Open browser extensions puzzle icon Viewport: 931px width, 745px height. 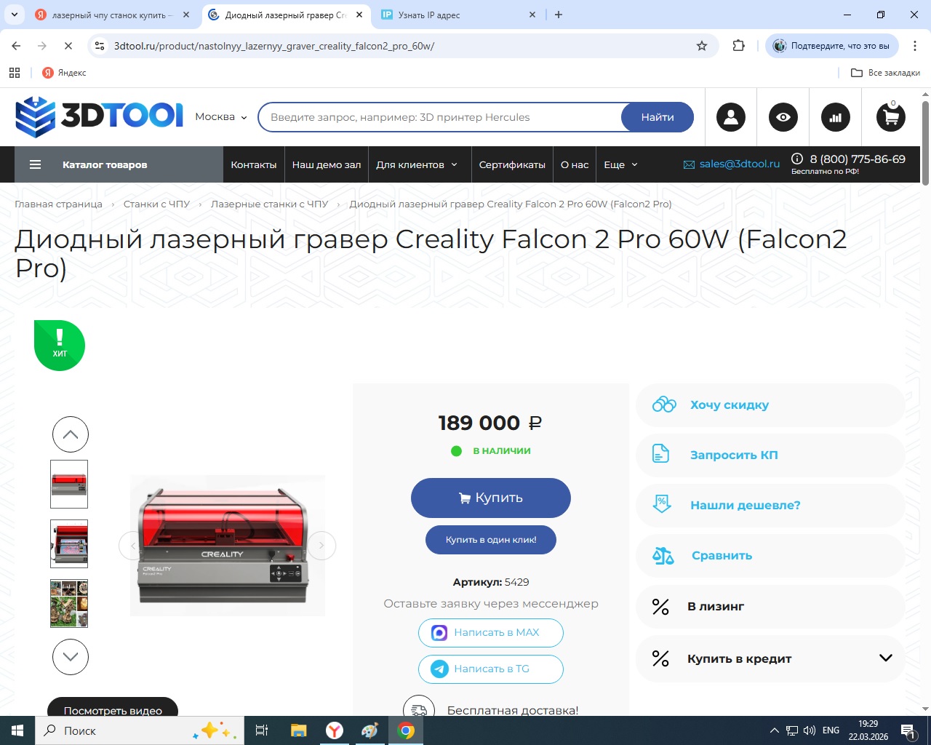[738, 46]
